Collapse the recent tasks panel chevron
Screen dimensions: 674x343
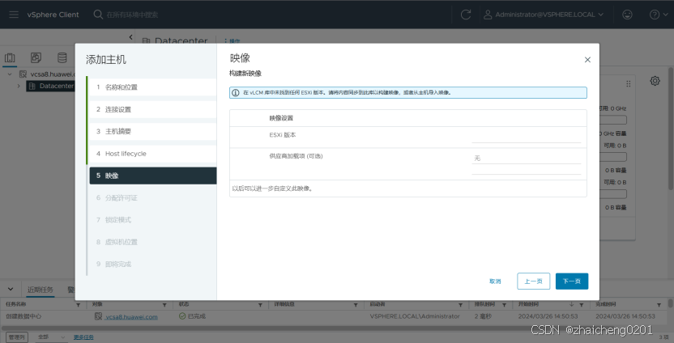click(11, 290)
